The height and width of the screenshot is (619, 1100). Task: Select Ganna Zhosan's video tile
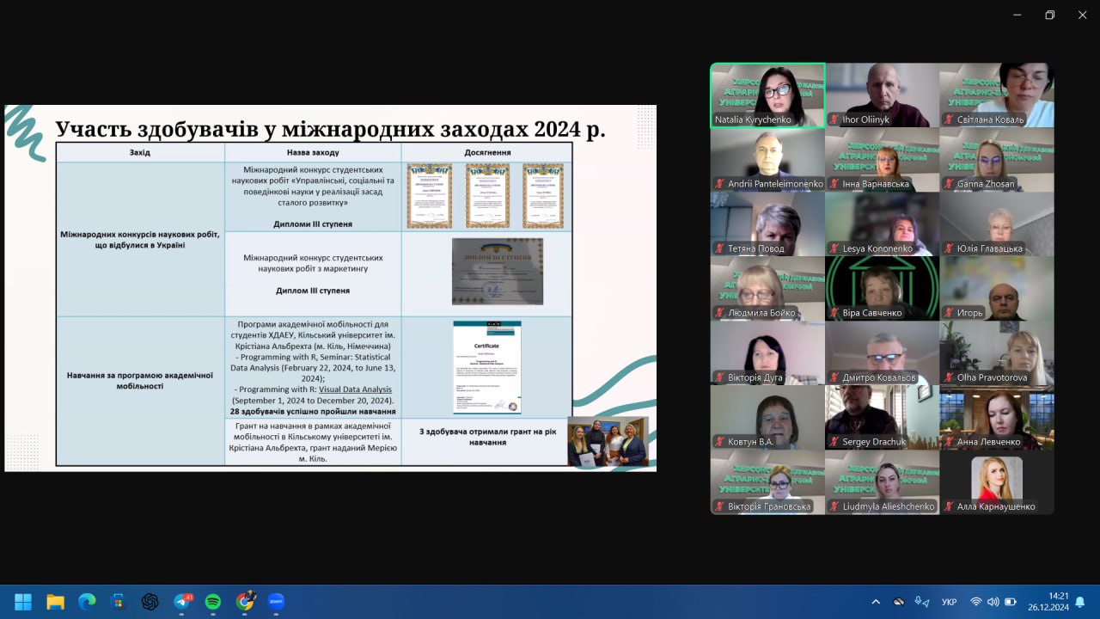pos(997,160)
